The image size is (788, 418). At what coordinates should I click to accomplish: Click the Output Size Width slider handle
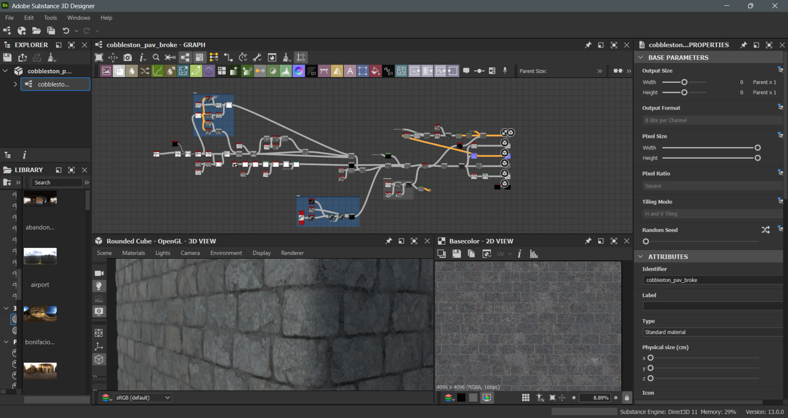click(x=684, y=82)
